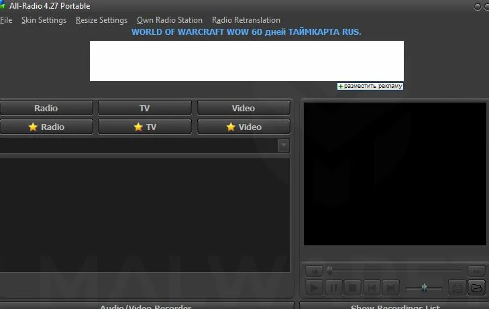Screen dimensions: 489x309
Task: Open the File menu
Action: 6,20
